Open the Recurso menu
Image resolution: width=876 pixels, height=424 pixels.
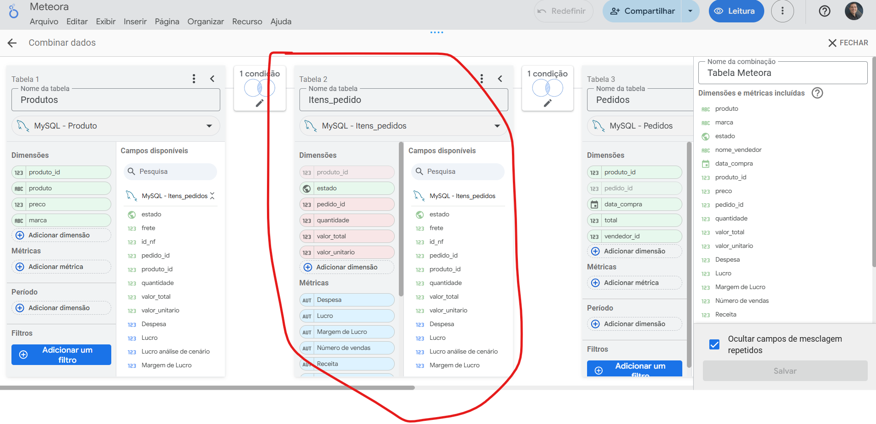click(x=247, y=21)
